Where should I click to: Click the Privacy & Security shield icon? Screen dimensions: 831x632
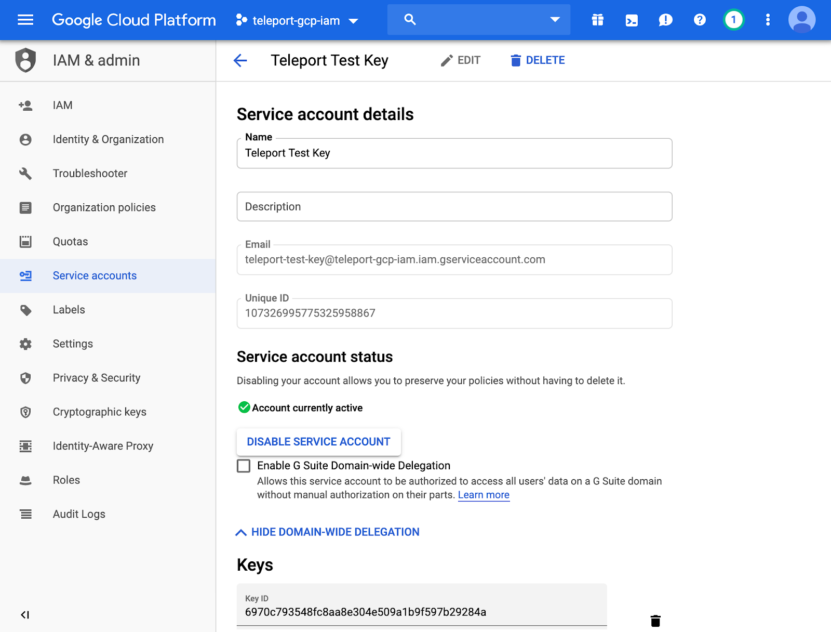pyautogui.click(x=25, y=378)
